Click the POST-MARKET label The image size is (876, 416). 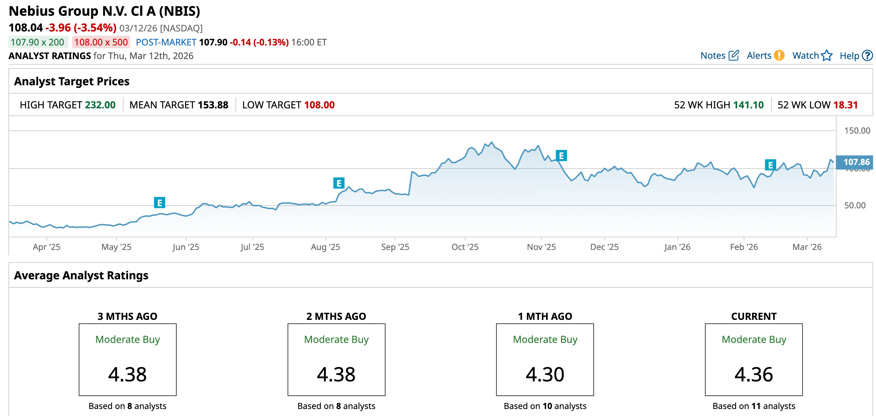(x=166, y=42)
